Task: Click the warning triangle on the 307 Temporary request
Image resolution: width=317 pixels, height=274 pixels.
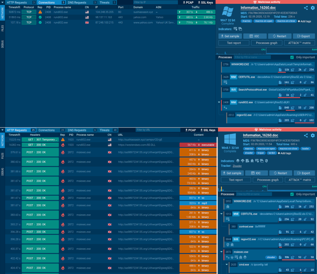Action: point(63,140)
